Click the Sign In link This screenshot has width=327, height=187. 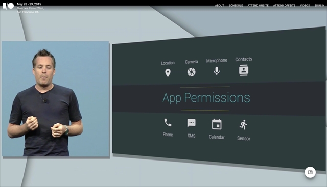(319, 6)
